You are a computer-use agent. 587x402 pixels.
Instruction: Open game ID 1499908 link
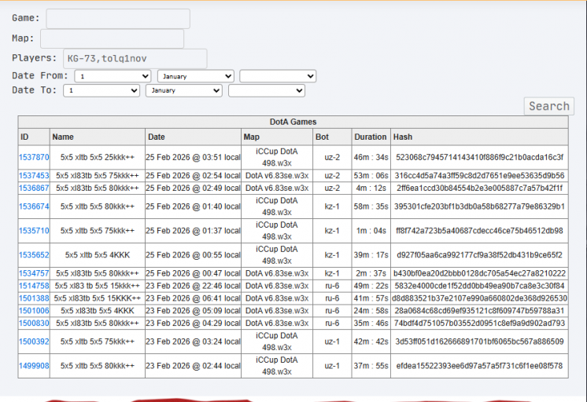coord(34,366)
